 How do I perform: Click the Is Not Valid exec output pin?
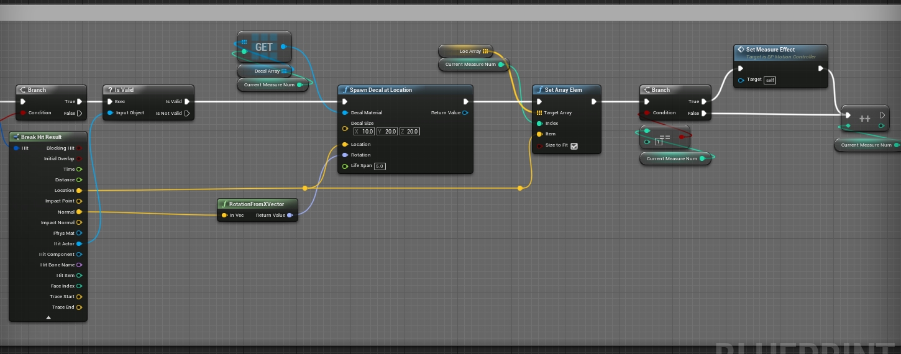[x=187, y=113]
